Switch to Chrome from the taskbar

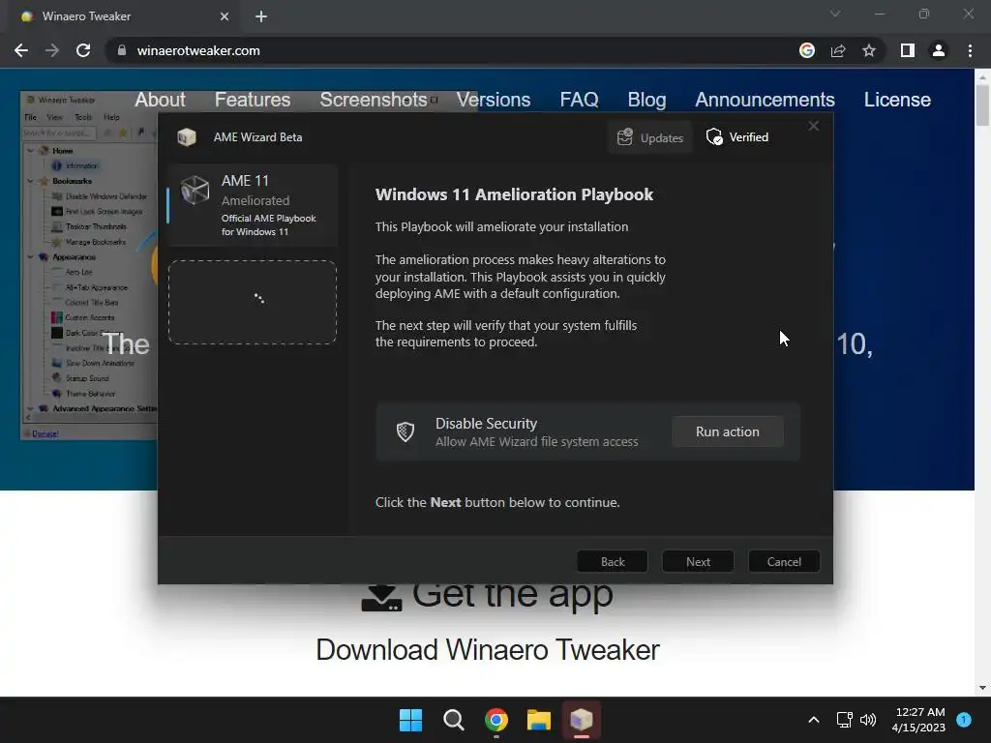click(x=496, y=720)
